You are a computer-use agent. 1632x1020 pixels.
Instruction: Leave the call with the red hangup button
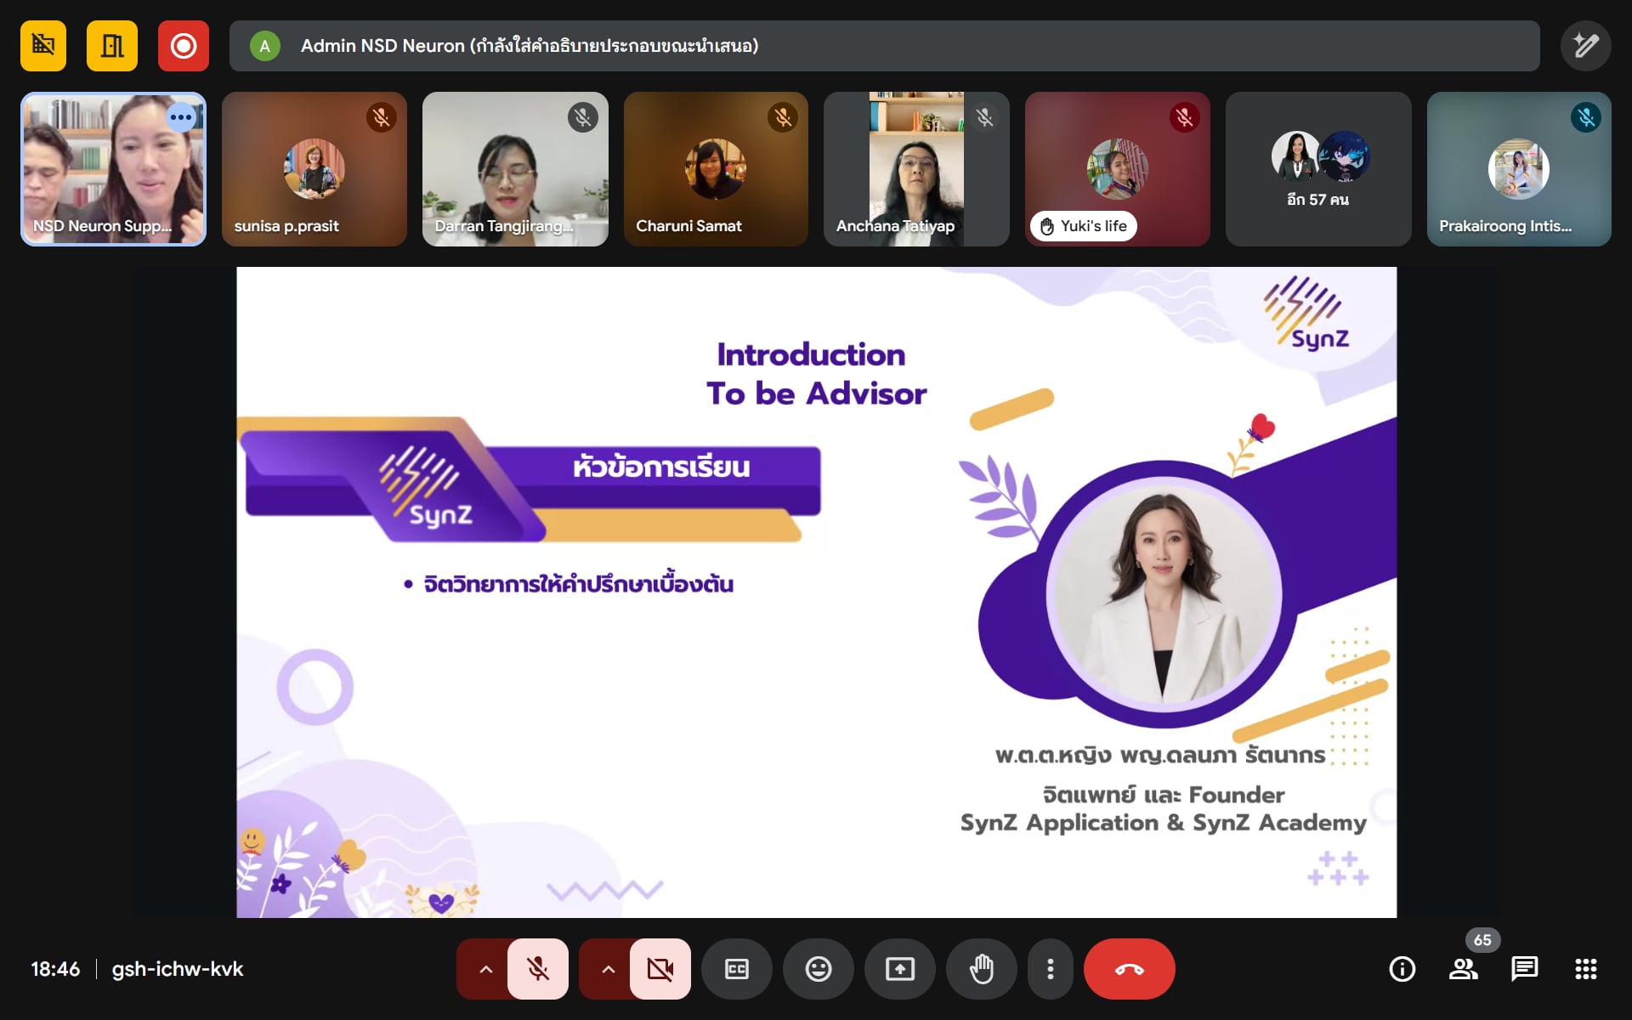(x=1130, y=969)
